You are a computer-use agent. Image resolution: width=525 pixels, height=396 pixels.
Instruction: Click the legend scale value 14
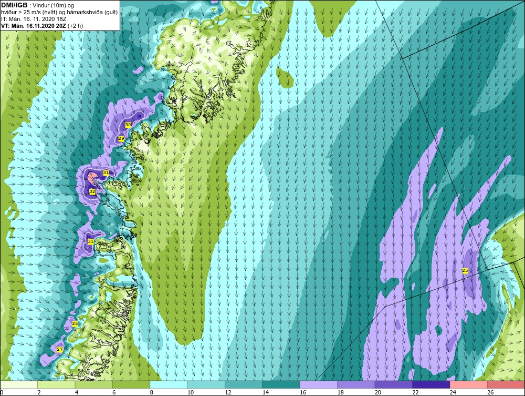(266, 392)
